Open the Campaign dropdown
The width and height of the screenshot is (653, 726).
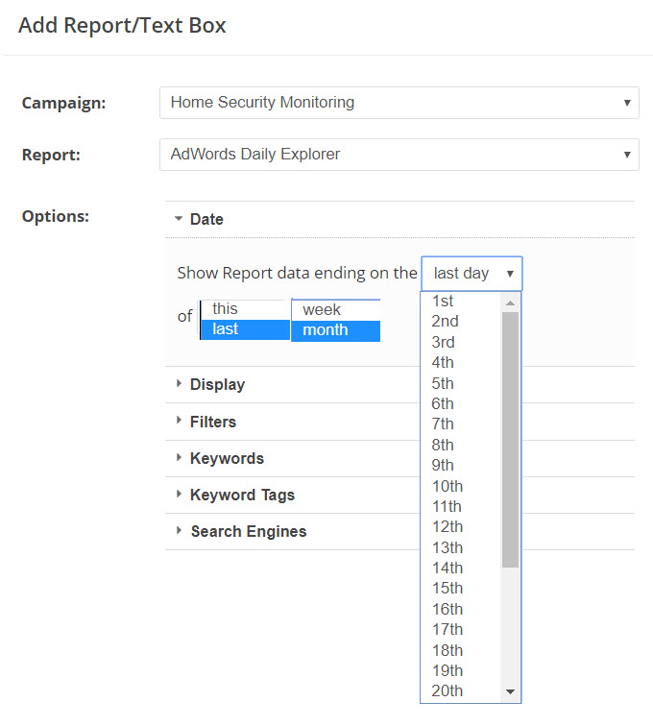(x=399, y=103)
